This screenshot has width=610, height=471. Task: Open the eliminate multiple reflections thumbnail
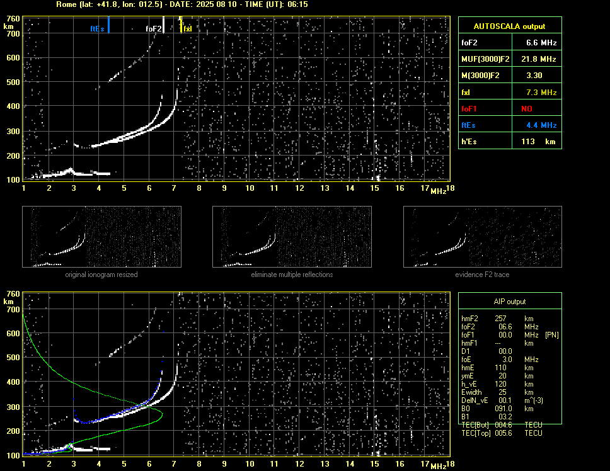tap(292, 237)
